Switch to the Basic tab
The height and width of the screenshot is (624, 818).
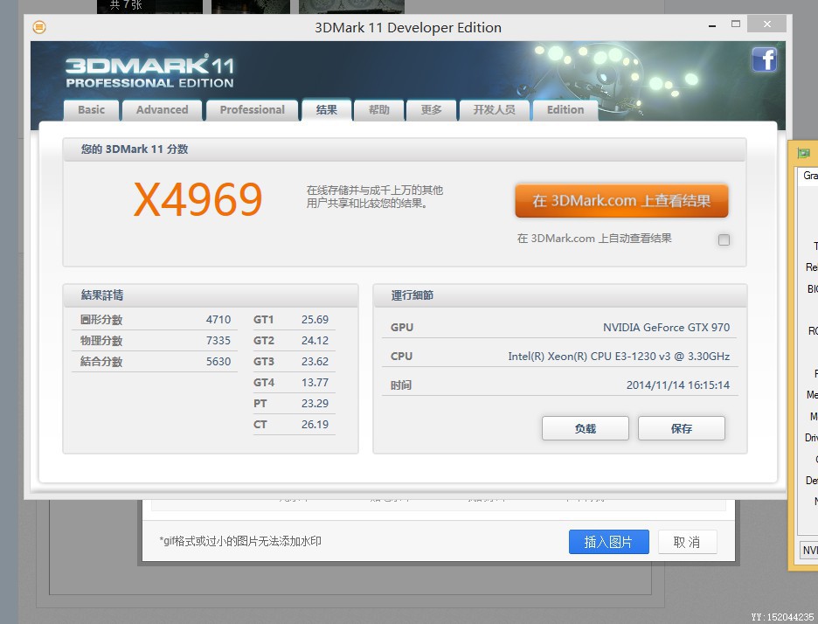tap(91, 110)
